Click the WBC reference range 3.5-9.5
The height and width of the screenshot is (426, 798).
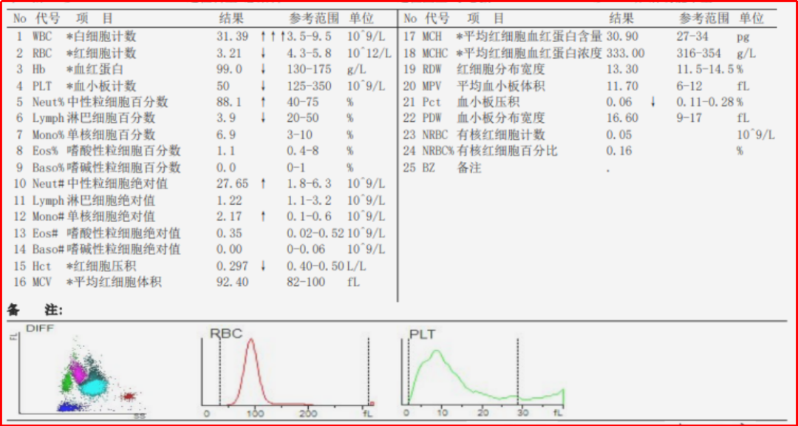[x=310, y=37]
